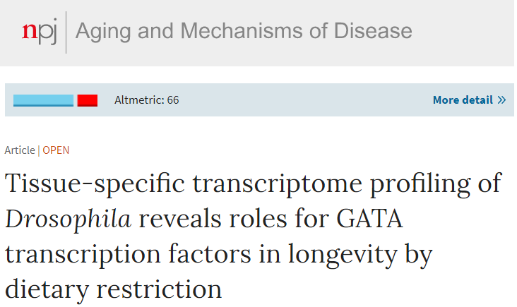Click the vertical divider beside the npj logo
The image size is (517, 307).
tap(66, 32)
